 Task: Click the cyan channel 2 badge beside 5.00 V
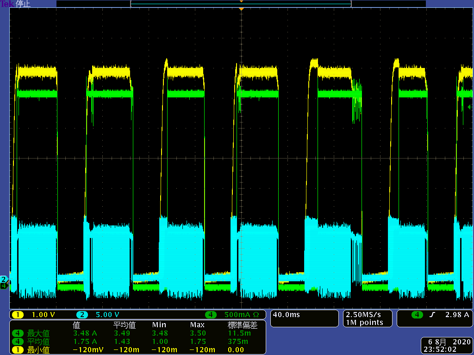[82, 315]
